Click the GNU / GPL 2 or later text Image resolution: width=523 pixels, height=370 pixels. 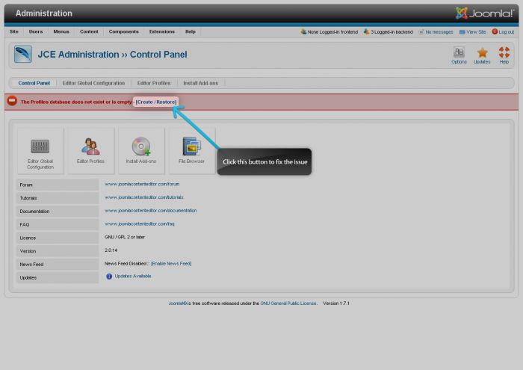(125, 237)
